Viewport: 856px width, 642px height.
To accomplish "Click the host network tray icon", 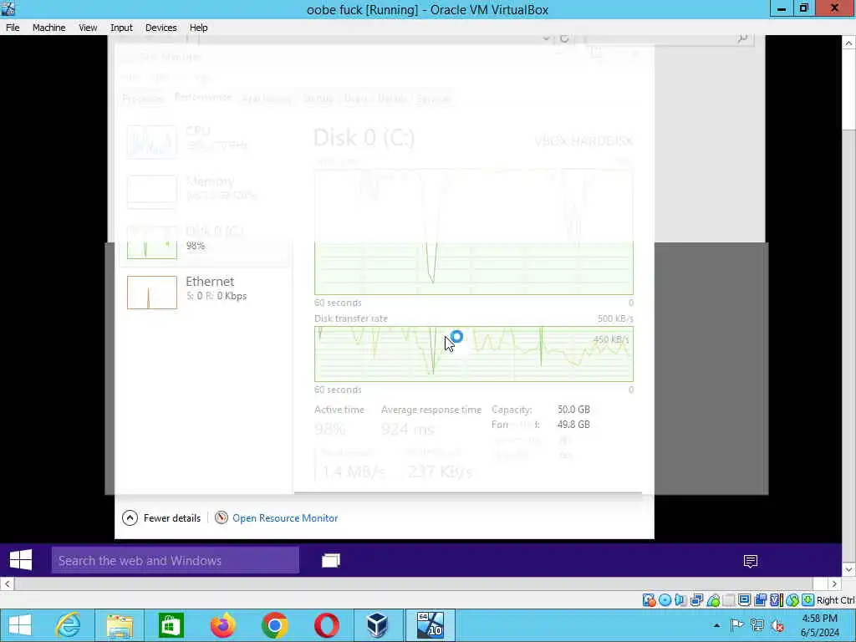I will tap(757, 625).
